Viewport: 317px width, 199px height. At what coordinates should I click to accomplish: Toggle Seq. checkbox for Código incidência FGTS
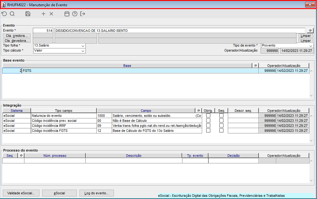(x=221, y=131)
